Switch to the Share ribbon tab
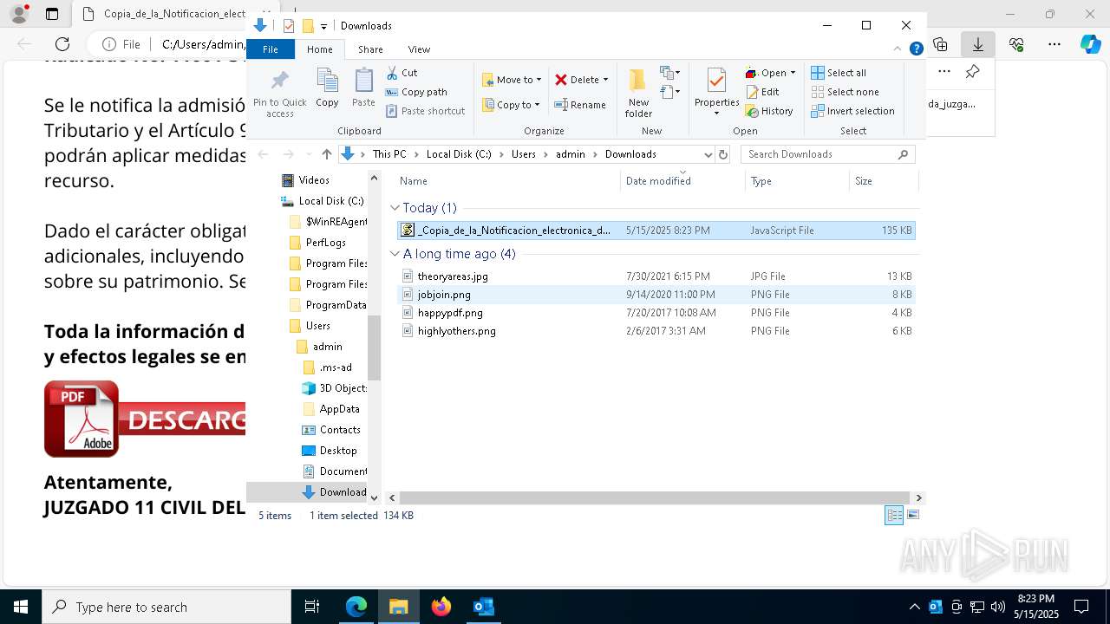 (x=370, y=49)
